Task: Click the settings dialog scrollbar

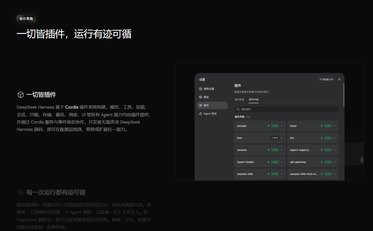Action: point(344,95)
